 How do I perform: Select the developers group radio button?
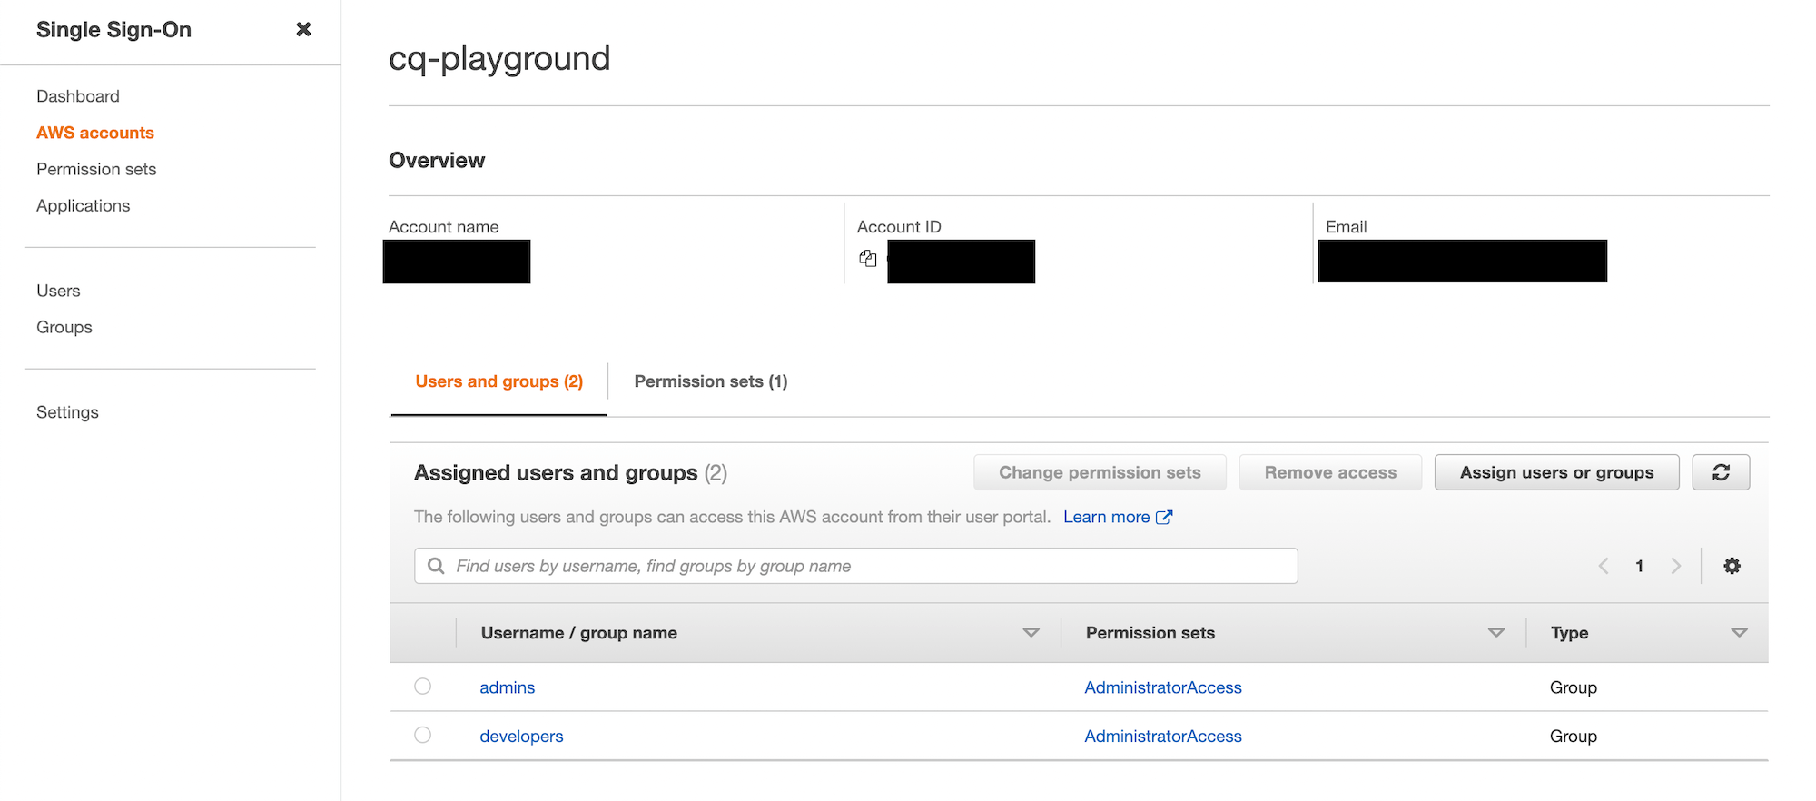point(423,735)
